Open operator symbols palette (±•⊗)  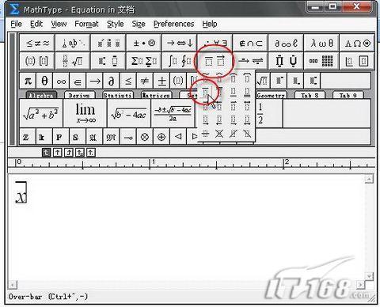pos(144,43)
